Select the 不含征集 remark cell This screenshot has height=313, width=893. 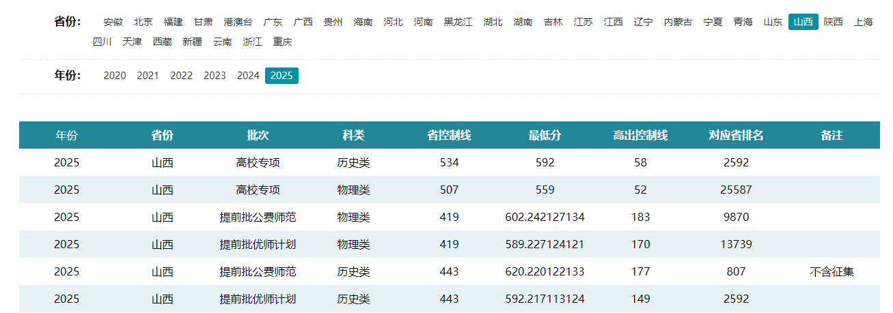pos(832,271)
